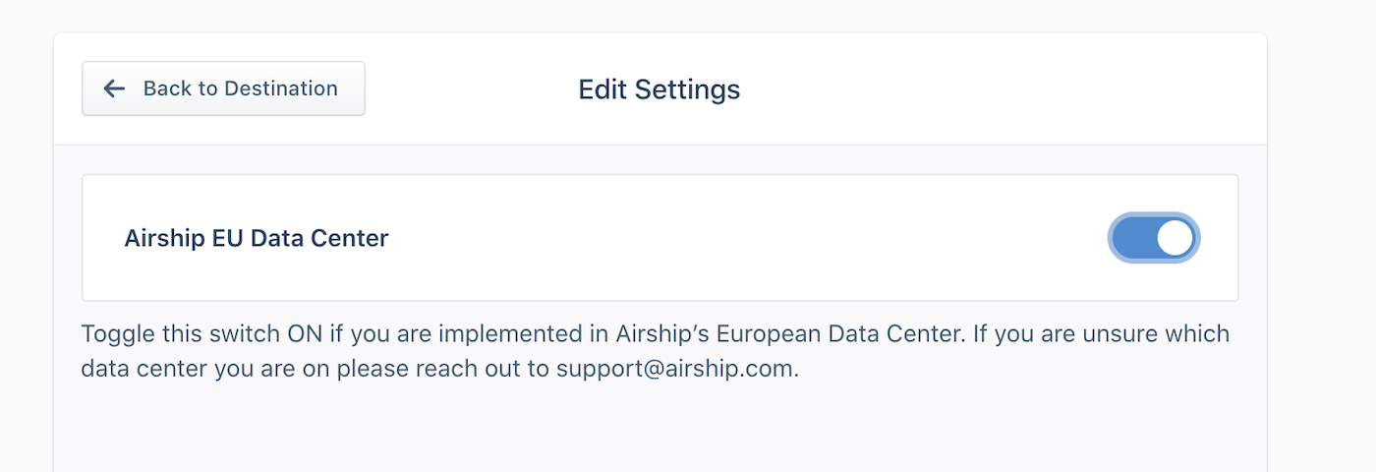This screenshot has width=1376, height=472.
Task: Click the empty header area right of Edit Settings
Action: click(x=1003, y=89)
